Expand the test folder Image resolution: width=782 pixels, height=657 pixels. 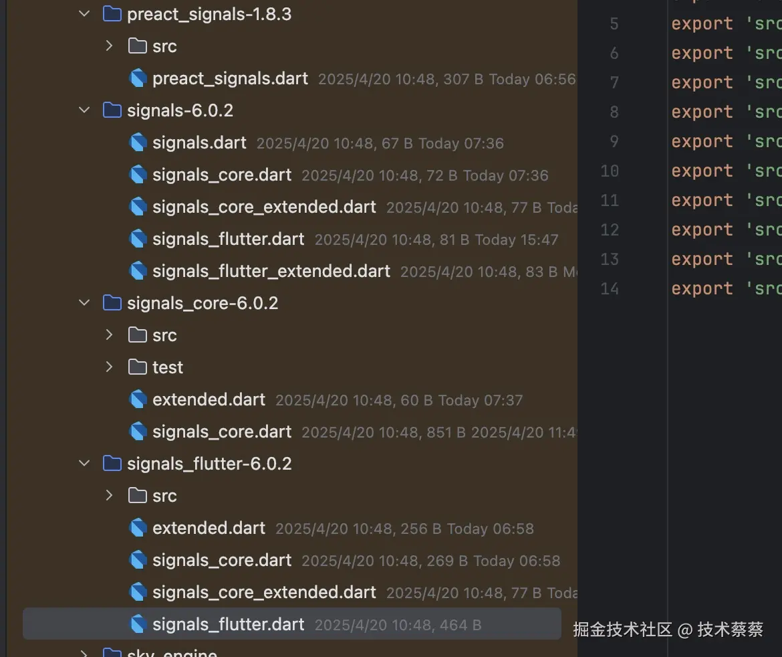pos(109,367)
